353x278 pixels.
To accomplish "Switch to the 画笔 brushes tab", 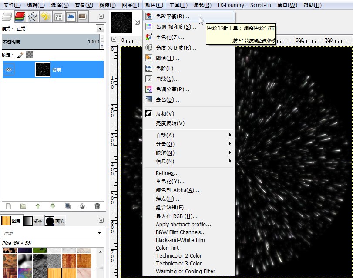I will [55, 221].
